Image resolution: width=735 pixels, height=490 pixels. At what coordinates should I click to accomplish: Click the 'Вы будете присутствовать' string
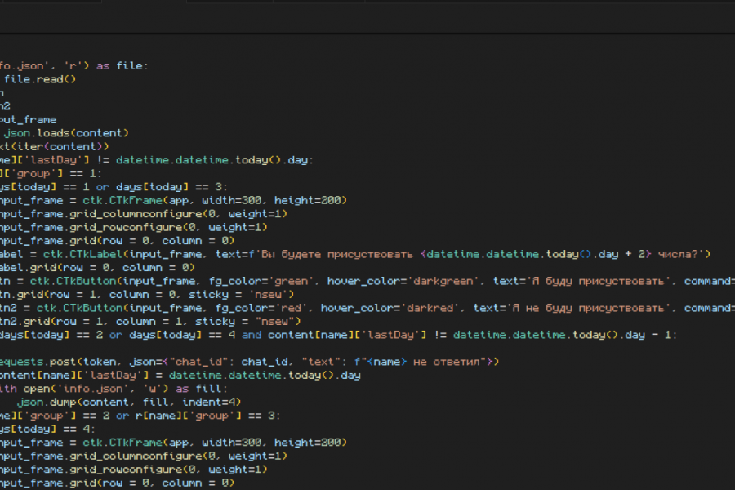pyautogui.click(x=337, y=255)
